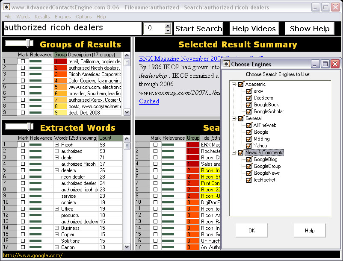Viewport: 343px width, 261px height.
Task: Collapse the General engines tree node
Action: [x=234, y=118]
